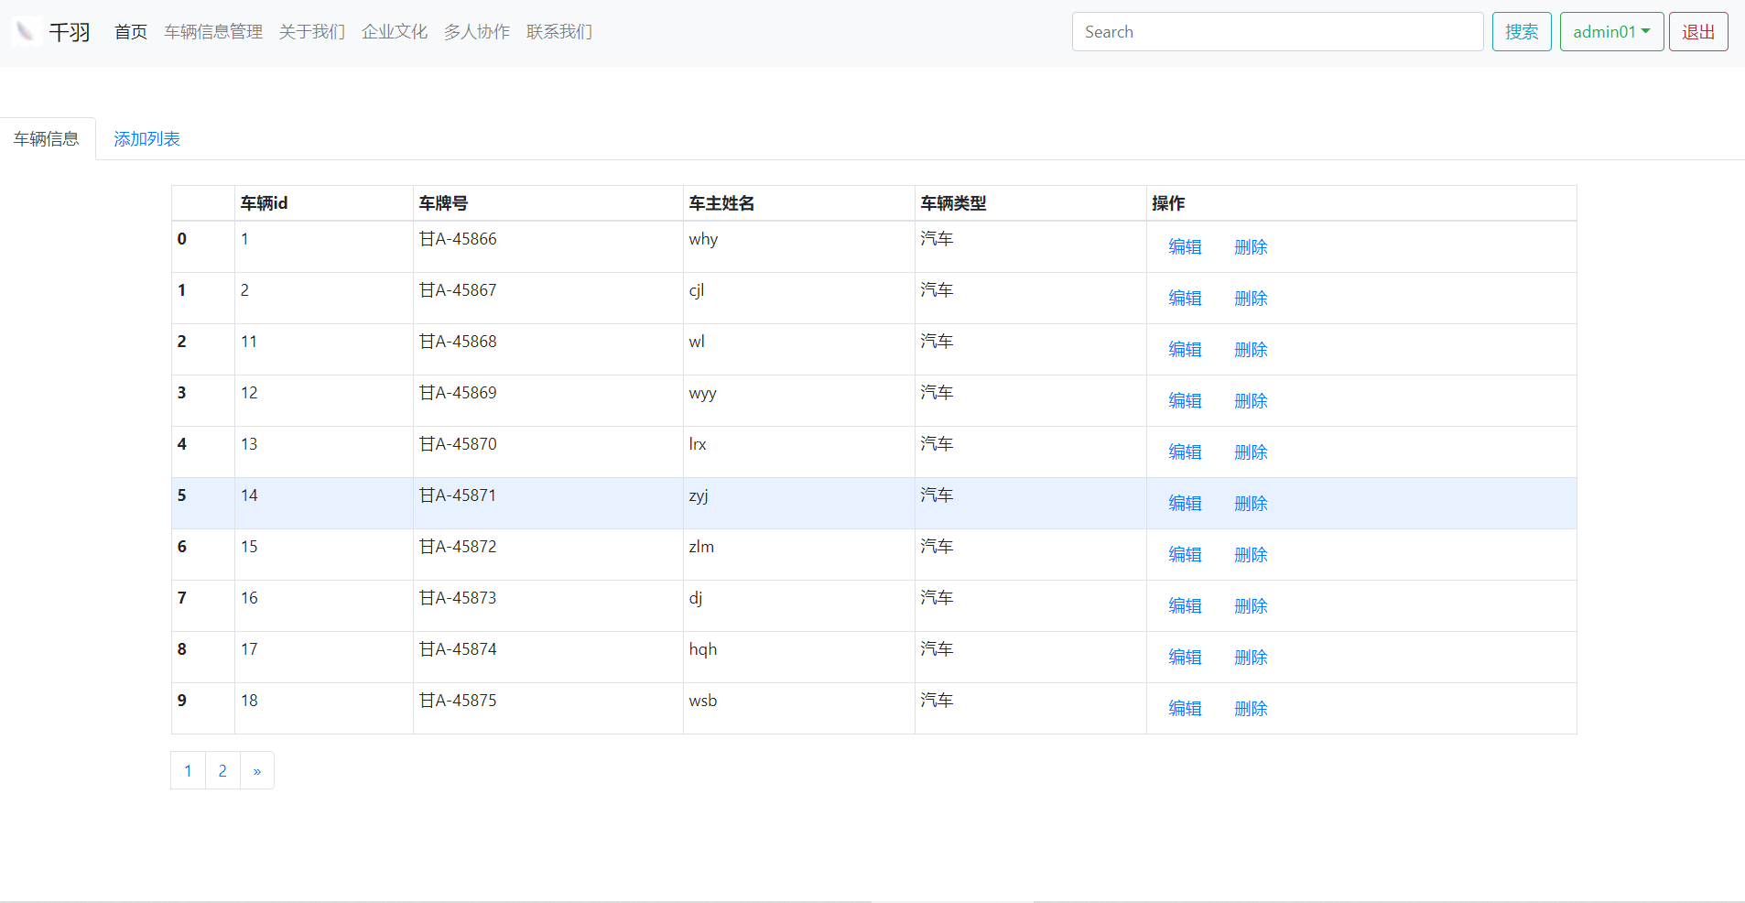Viewport: 1745px width, 903px height.
Task: Delete vehicle 甘A-45875 owned by wsb
Action: coord(1251,709)
